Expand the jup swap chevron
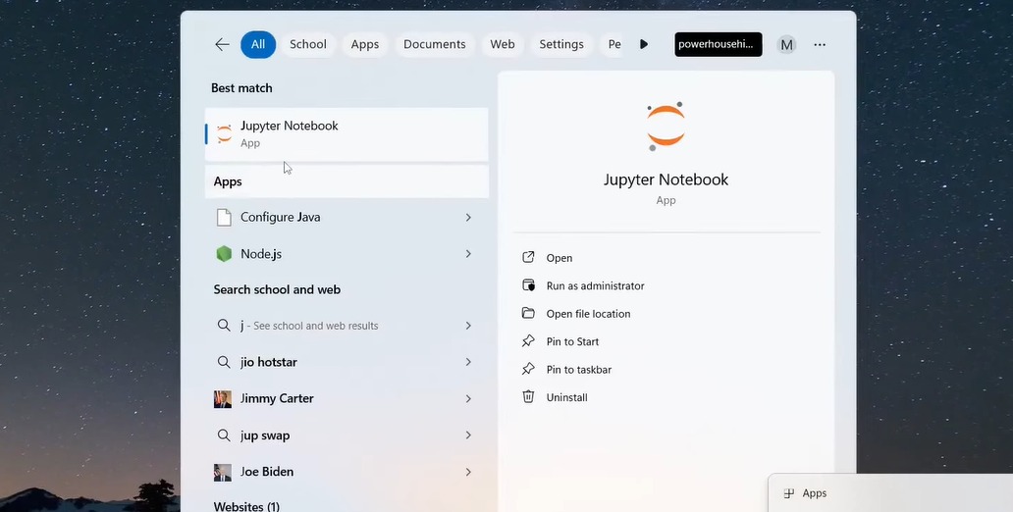Screen dimensions: 1013x512 click(468, 435)
